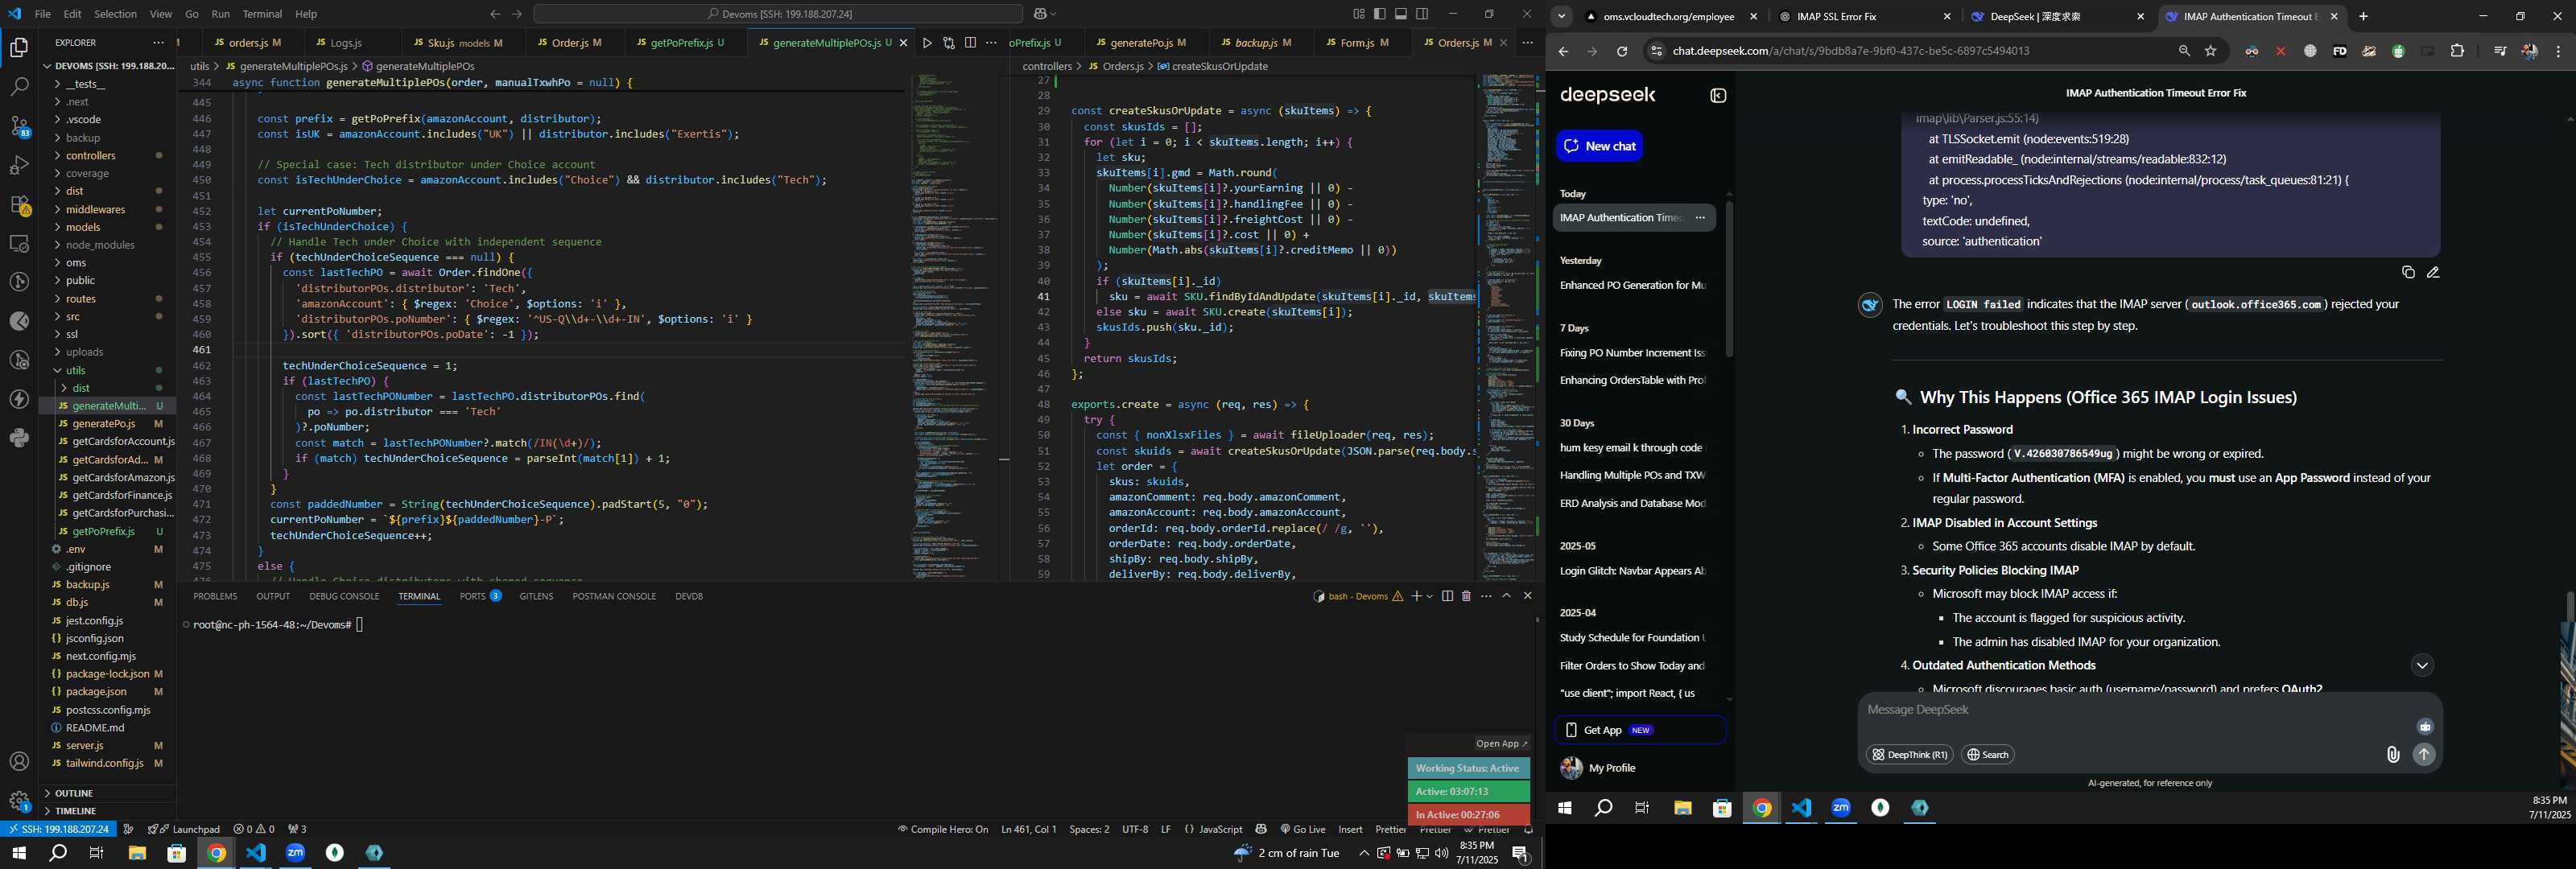Attach a file using DeepSeek paperclip icon
Image resolution: width=2576 pixels, height=869 pixels.
[2393, 755]
